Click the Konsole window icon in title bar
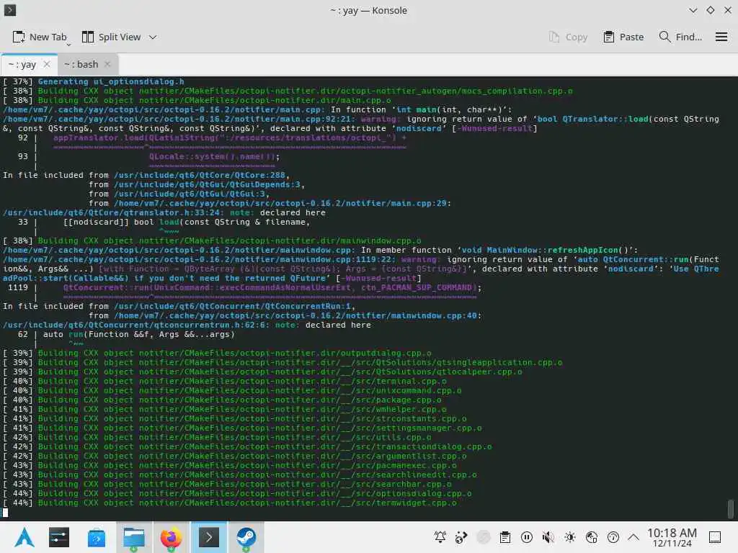The image size is (738, 553). click(10, 10)
